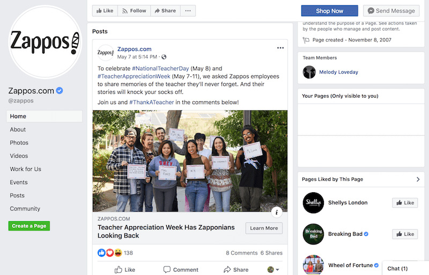Image resolution: width=429 pixels, height=275 pixels.
Task: Open the post-as identity selector dropdown
Action: 273,270
